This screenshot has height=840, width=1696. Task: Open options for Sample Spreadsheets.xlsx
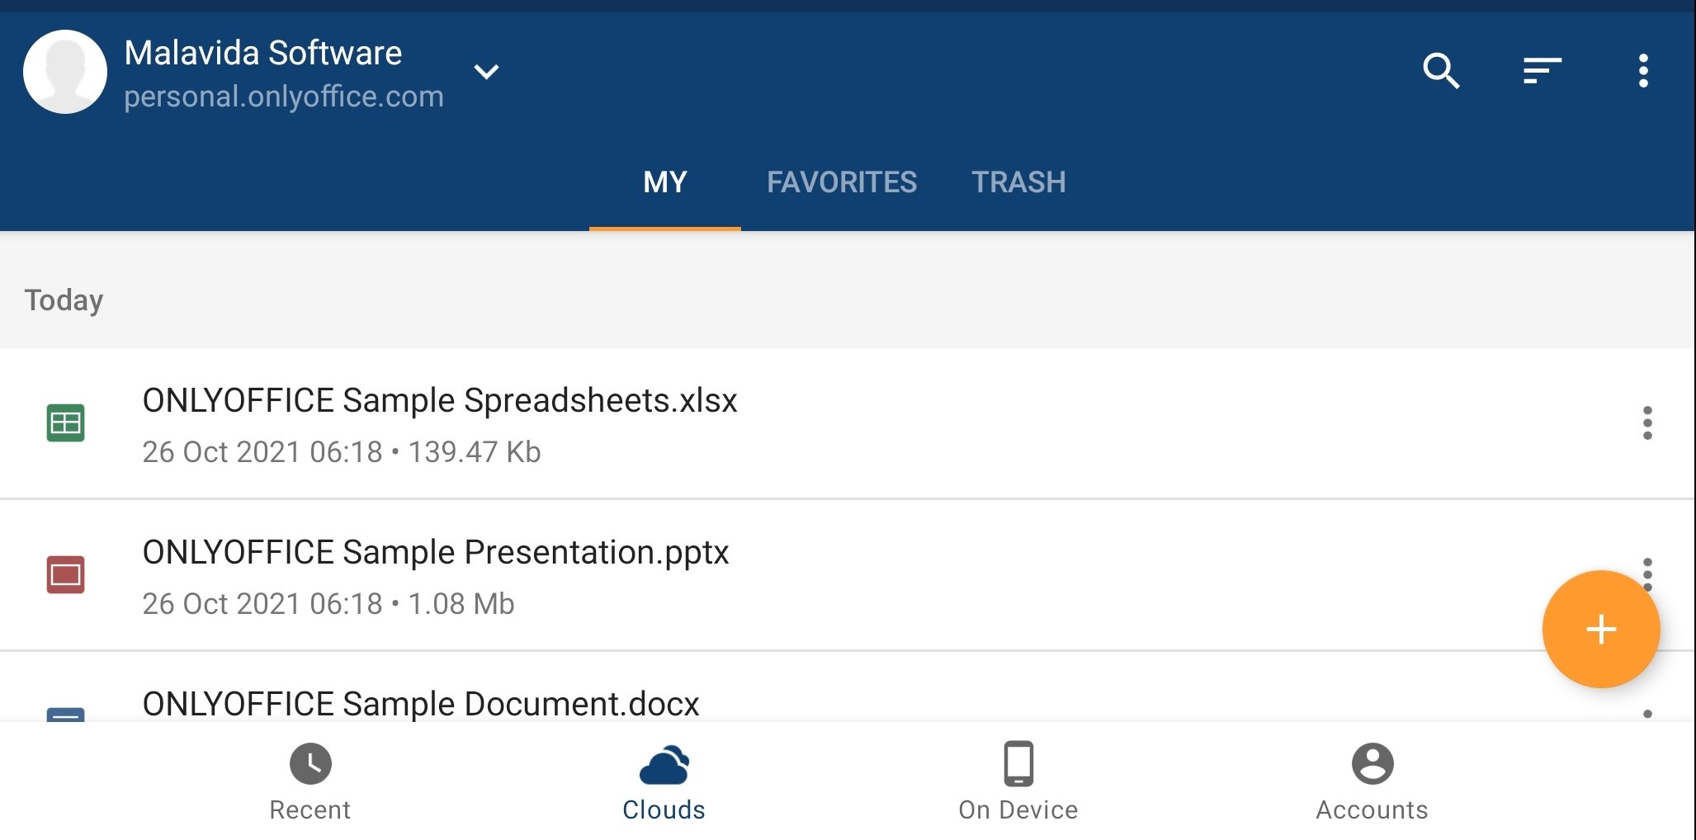[1647, 423]
